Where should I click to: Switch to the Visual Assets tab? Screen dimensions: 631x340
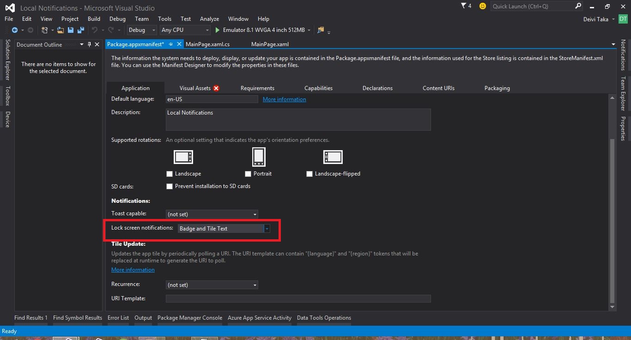[195, 88]
